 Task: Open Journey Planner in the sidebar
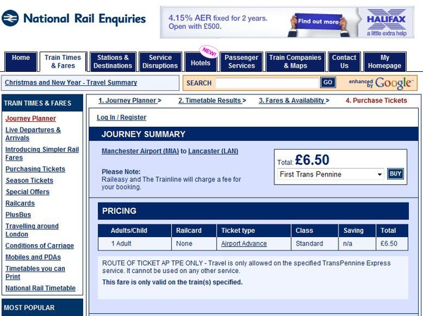click(x=30, y=119)
